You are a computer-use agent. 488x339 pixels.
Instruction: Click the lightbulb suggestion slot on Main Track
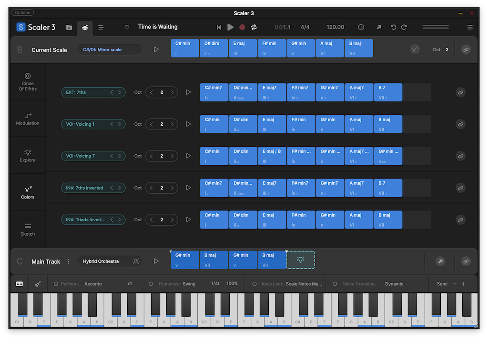pyautogui.click(x=300, y=260)
